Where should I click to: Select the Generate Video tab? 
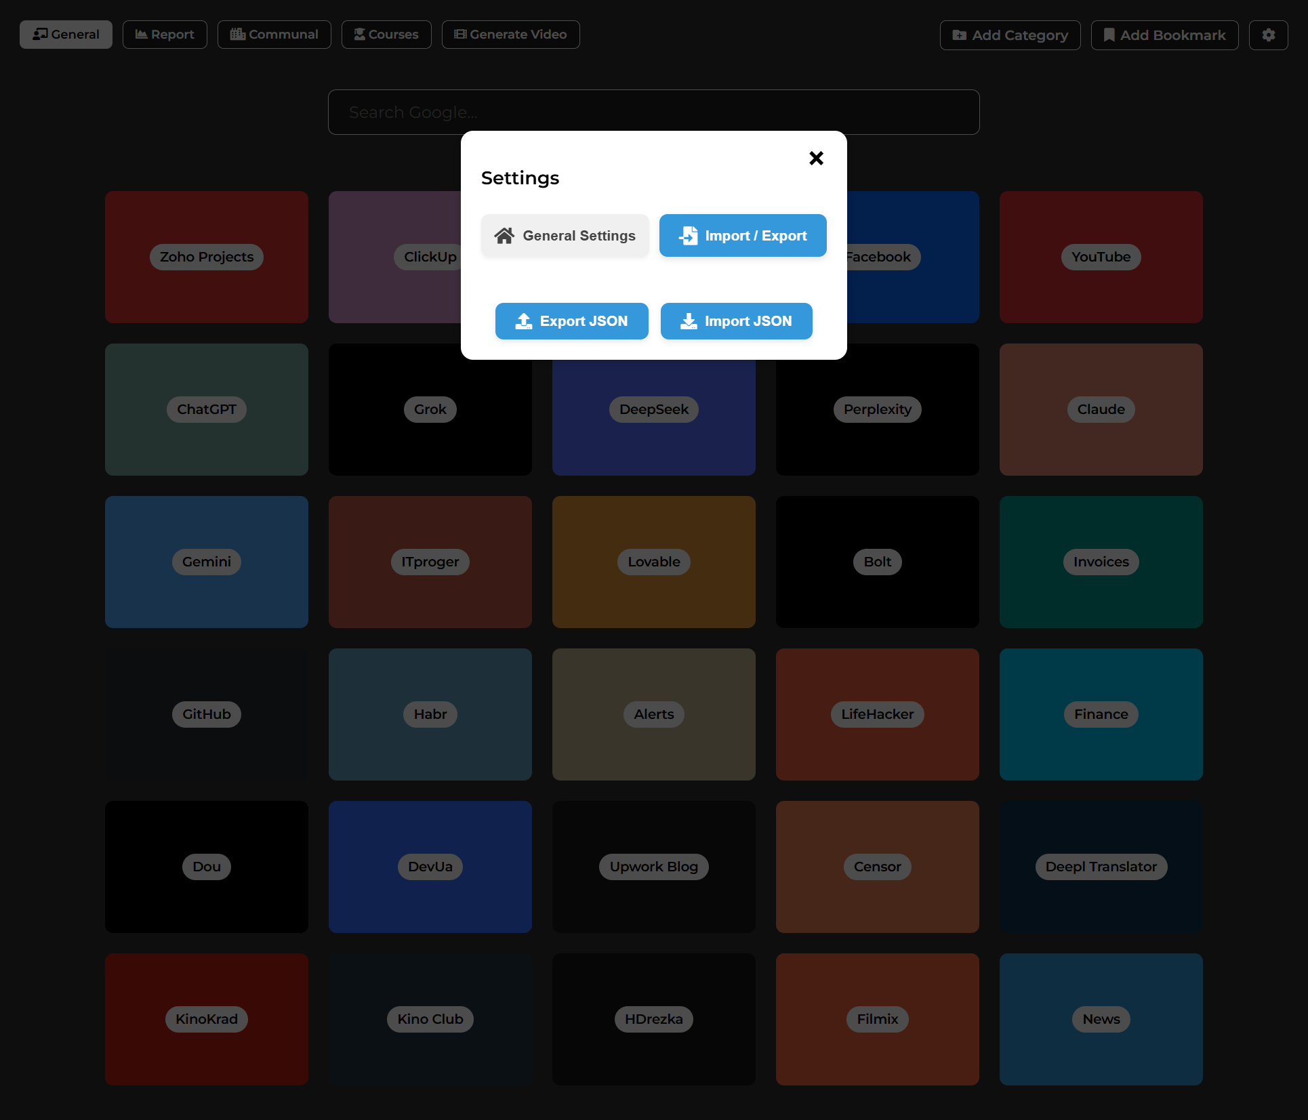coord(510,35)
